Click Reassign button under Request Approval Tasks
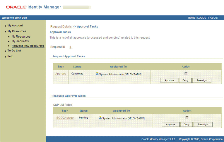Screen dimensions: 224x142 coord(202,80)
